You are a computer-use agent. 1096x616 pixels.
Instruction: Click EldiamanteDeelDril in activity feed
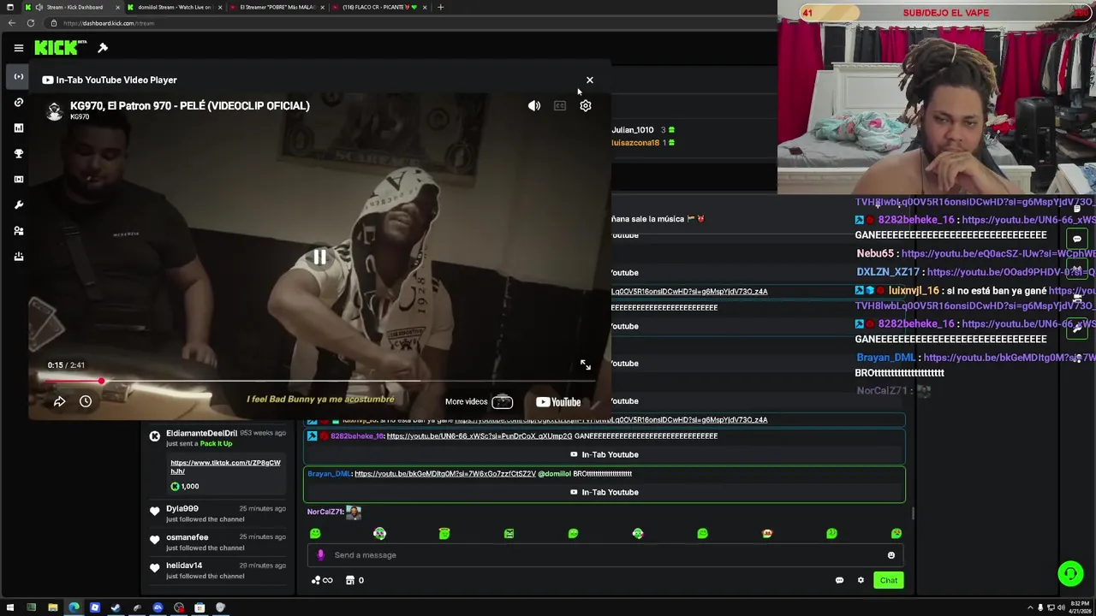click(201, 433)
